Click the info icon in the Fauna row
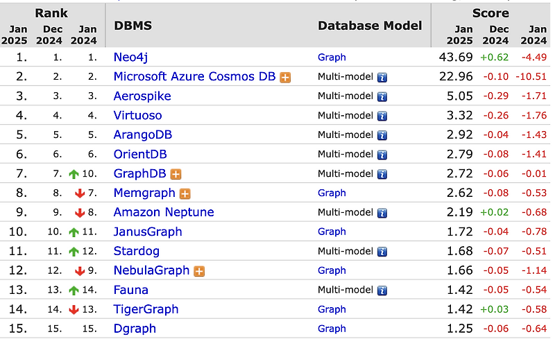The width and height of the screenshot is (555, 339). 382,290
